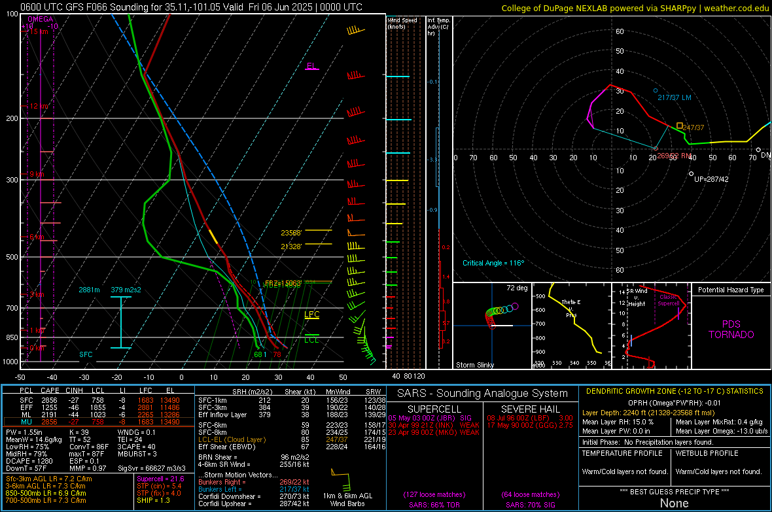Click the Bunkers Right = 269/22 kt line
Screen dimensions: 772x512
pos(254,482)
